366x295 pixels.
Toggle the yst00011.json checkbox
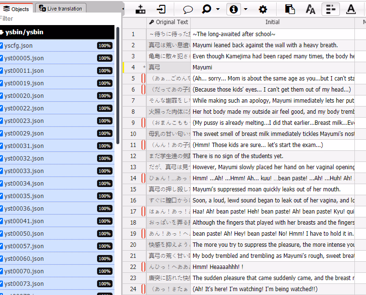1,71
